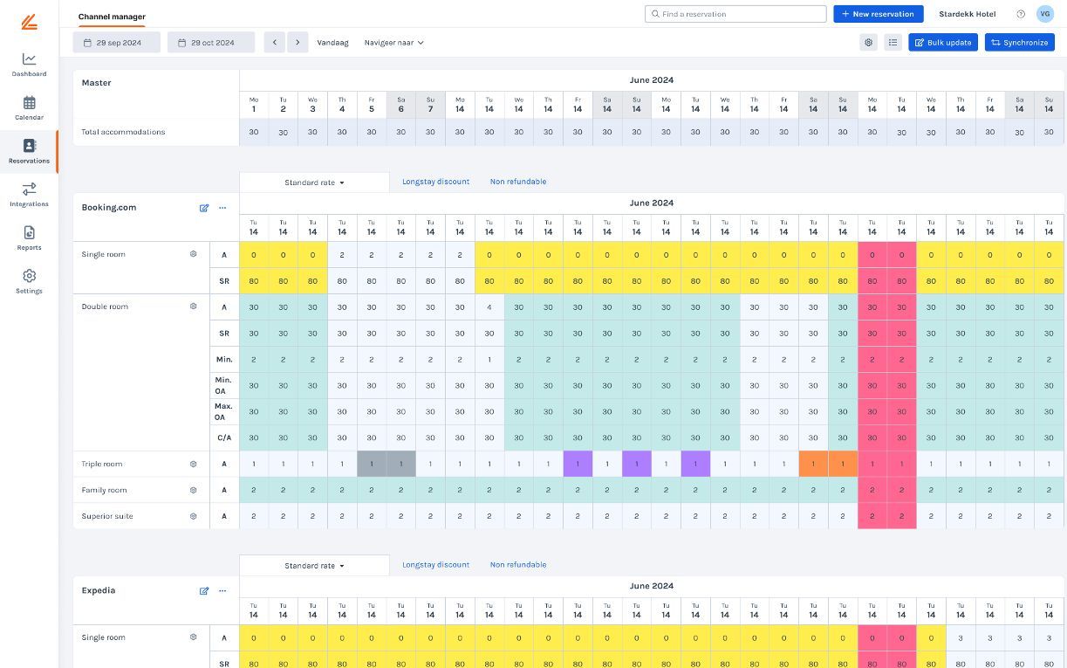Select Longstay discount tab above Booking.com

(x=435, y=182)
